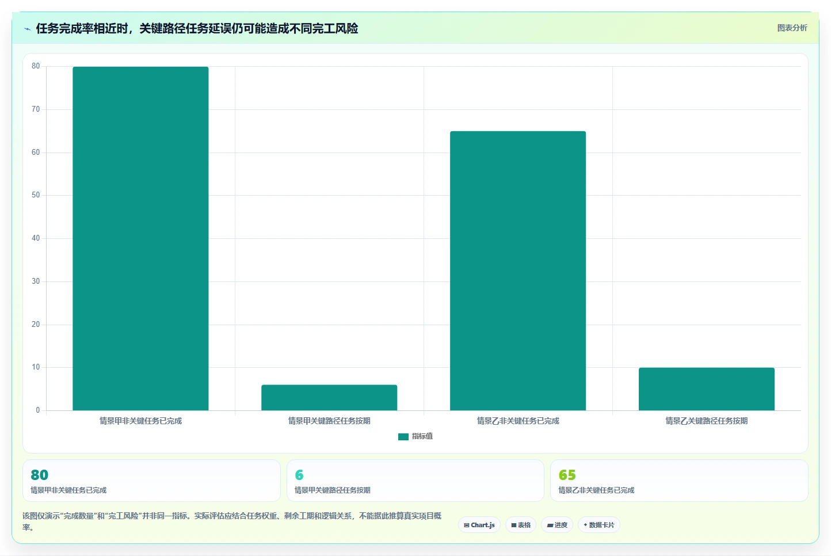Click the 指标值 legend label
This screenshot has height=556, width=831.
pyautogui.click(x=422, y=436)
